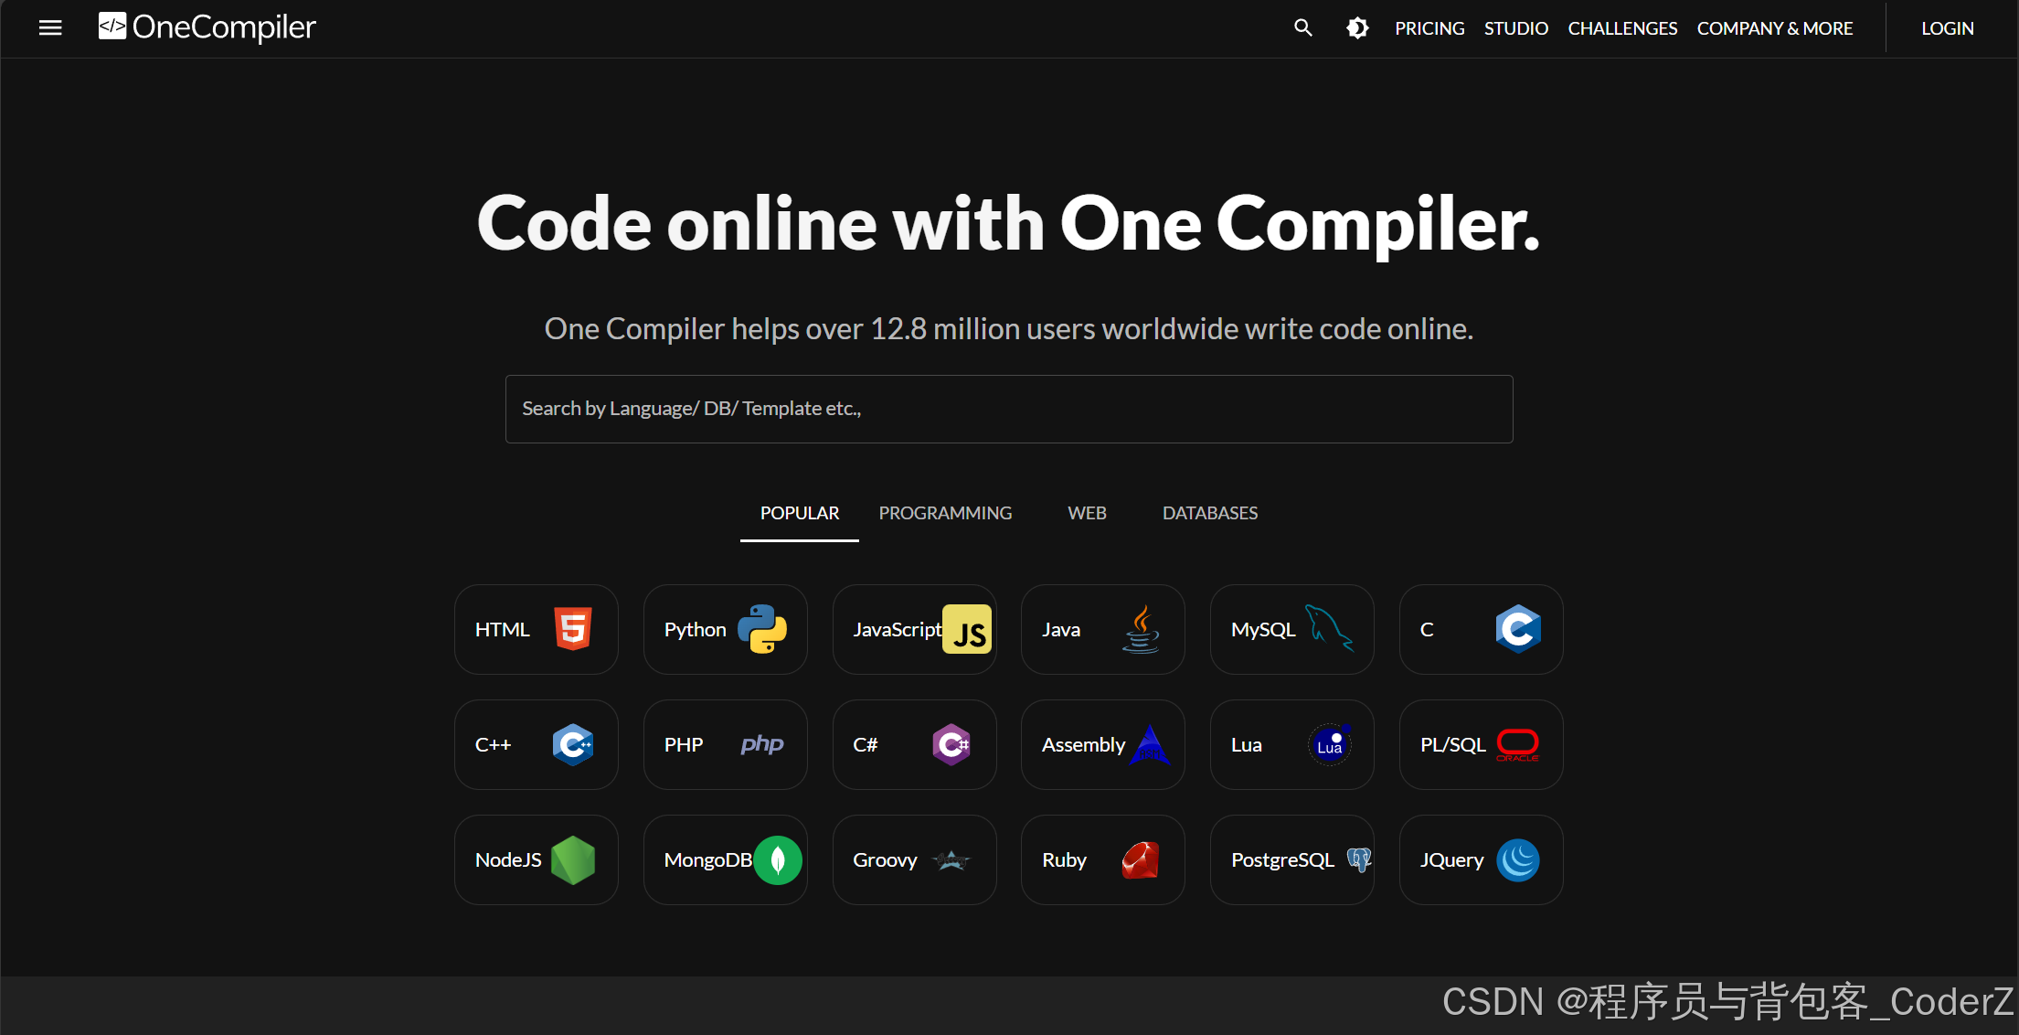Open the hamburger menu icon
The image size is (2019, 1035).
point(50,28)
